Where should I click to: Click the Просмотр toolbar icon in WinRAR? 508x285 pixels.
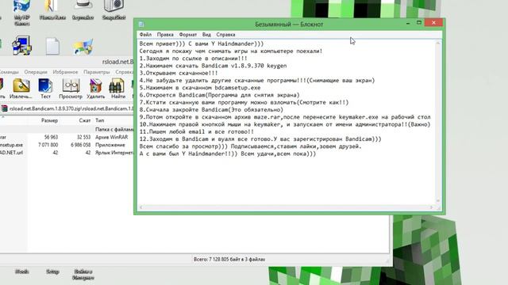[x=71, y=89]
